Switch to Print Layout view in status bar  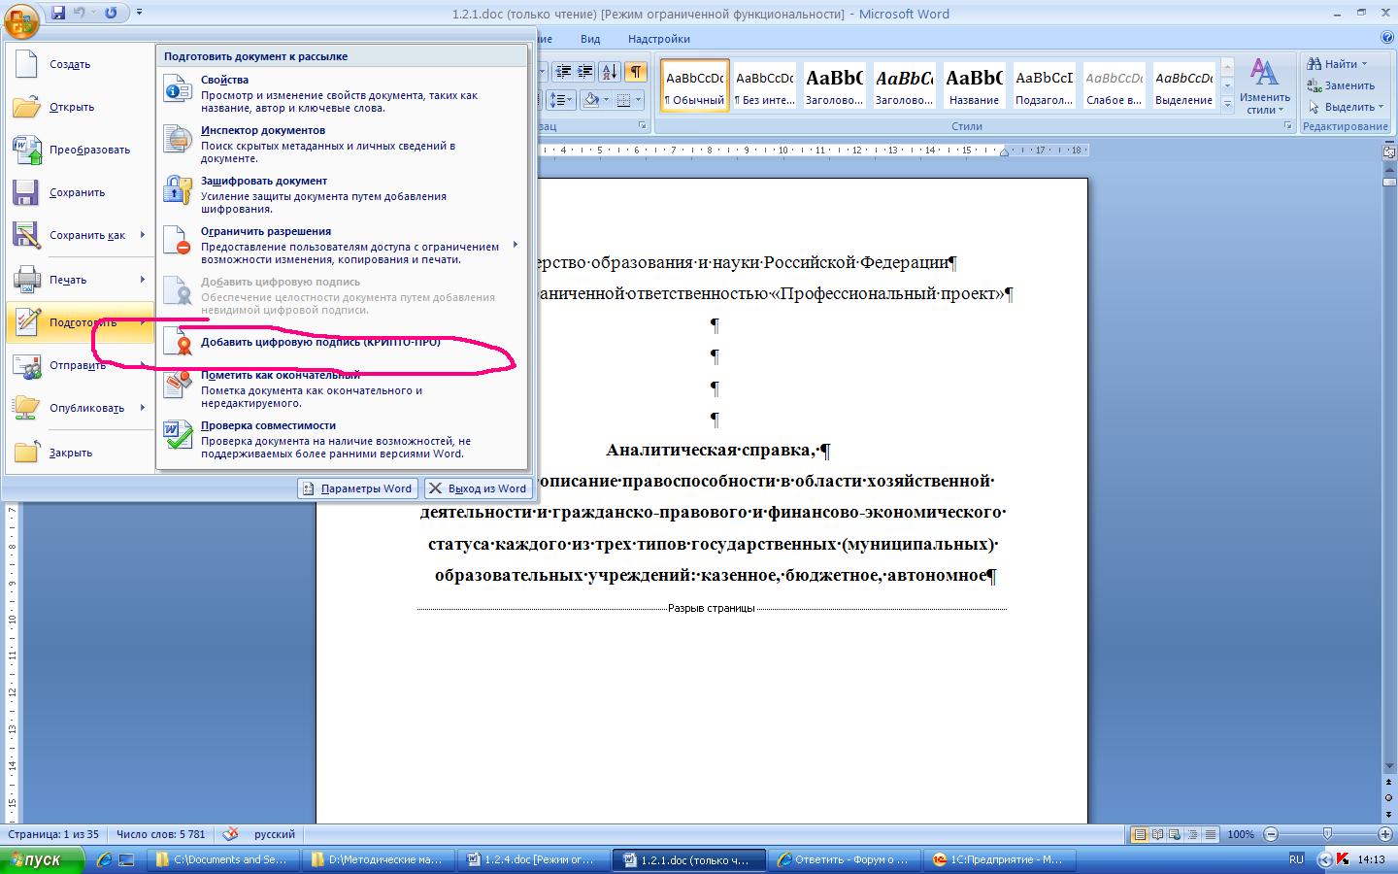pyautogui.click(x=1141, y=834)
